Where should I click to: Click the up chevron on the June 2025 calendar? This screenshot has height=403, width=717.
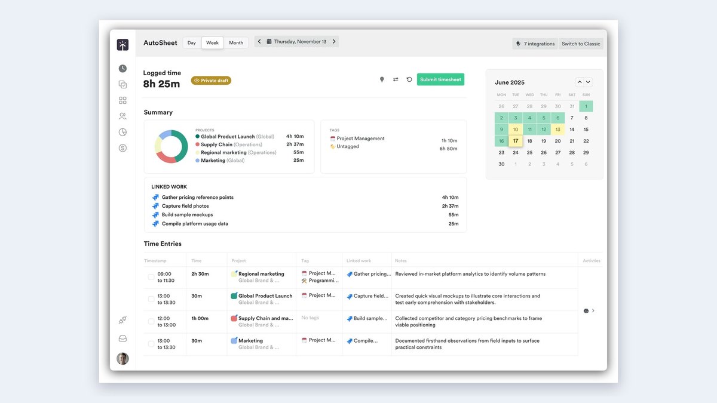pos(580,82)
